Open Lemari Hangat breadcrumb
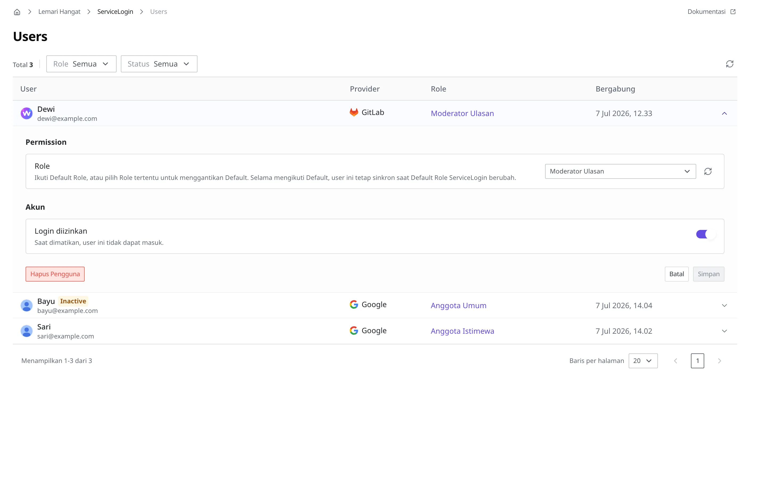Screen dimensions: 758x479 (x=59, y=12)
